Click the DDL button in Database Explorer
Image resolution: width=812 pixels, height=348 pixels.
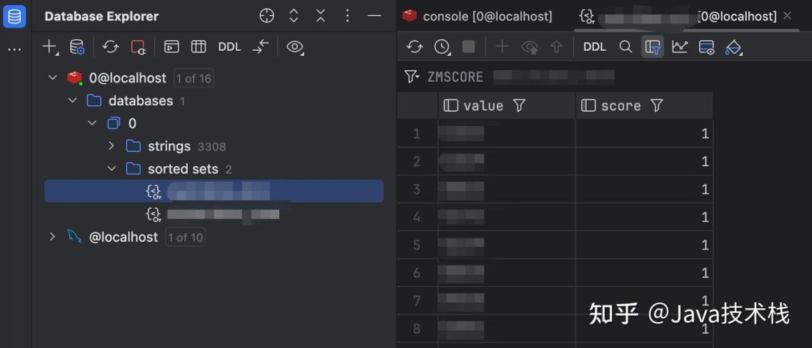229,46
